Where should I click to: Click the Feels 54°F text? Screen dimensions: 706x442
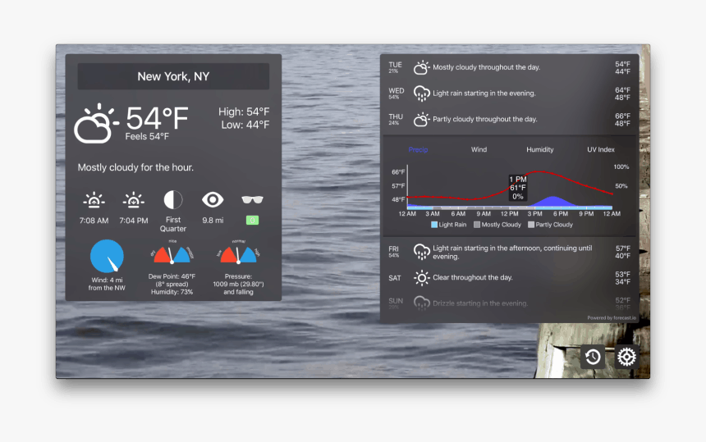pyautogui.click(x=147, y=136)
